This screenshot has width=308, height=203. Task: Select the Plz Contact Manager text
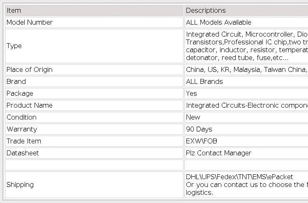click(218, 153)
